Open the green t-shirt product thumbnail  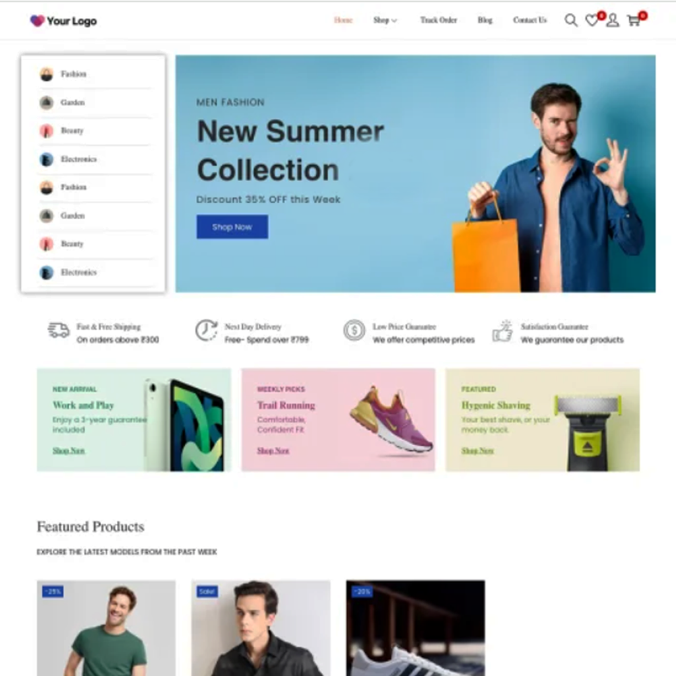pyautogui.click(x=106, y=628)
